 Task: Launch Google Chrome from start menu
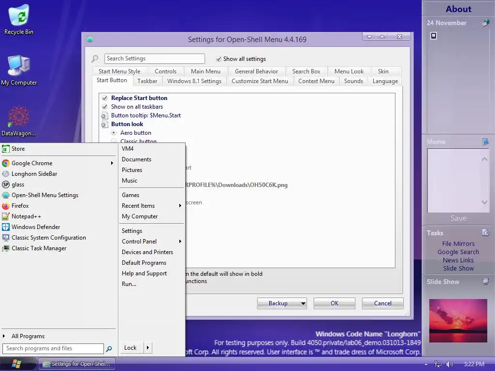[58, 163]
